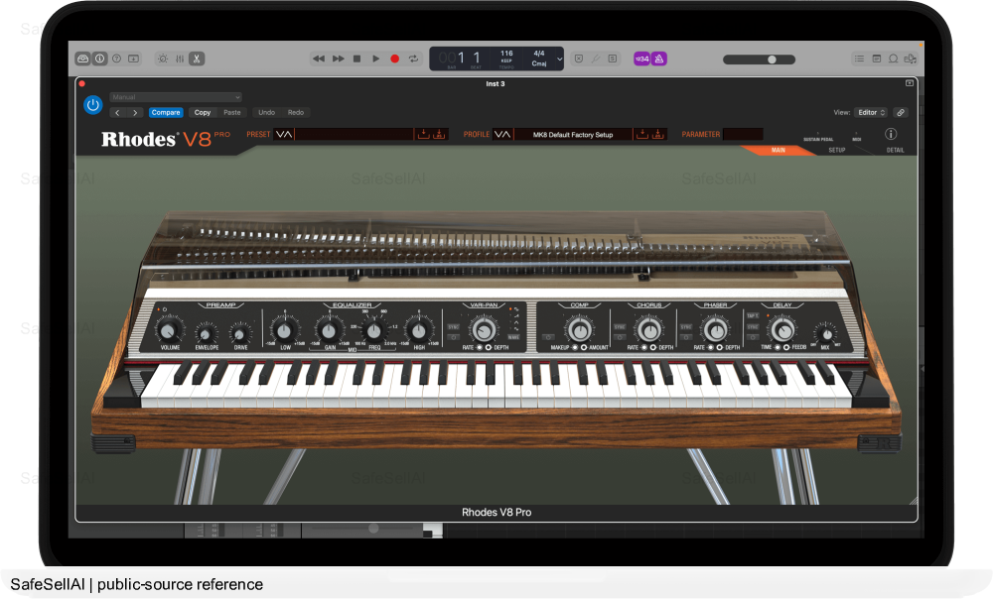Open the Mixer faders icon

(180, 59)
